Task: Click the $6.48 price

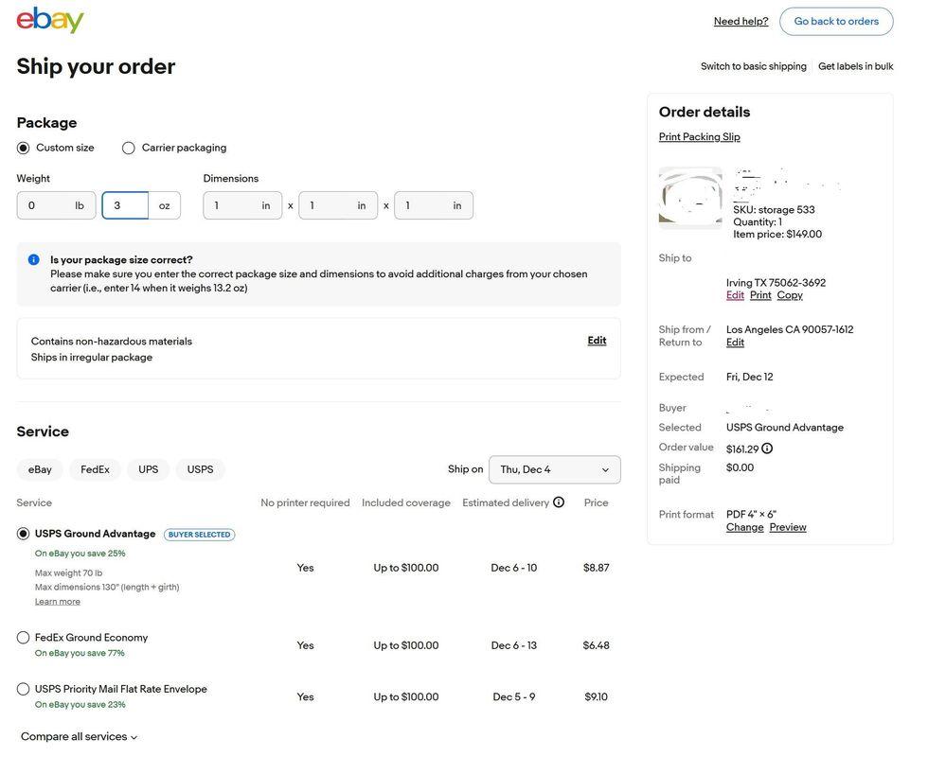Action: point(596,645)
